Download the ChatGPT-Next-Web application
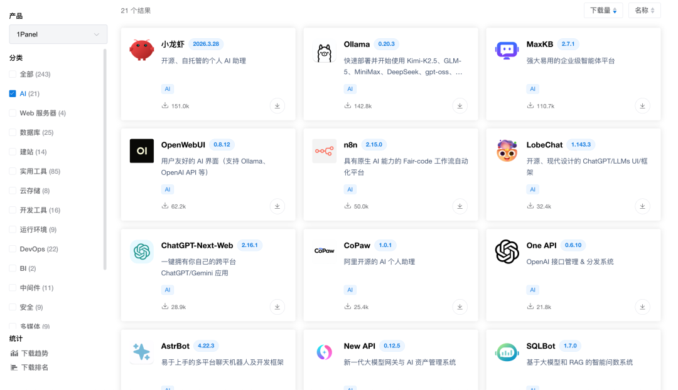 (x=277, y=307)
